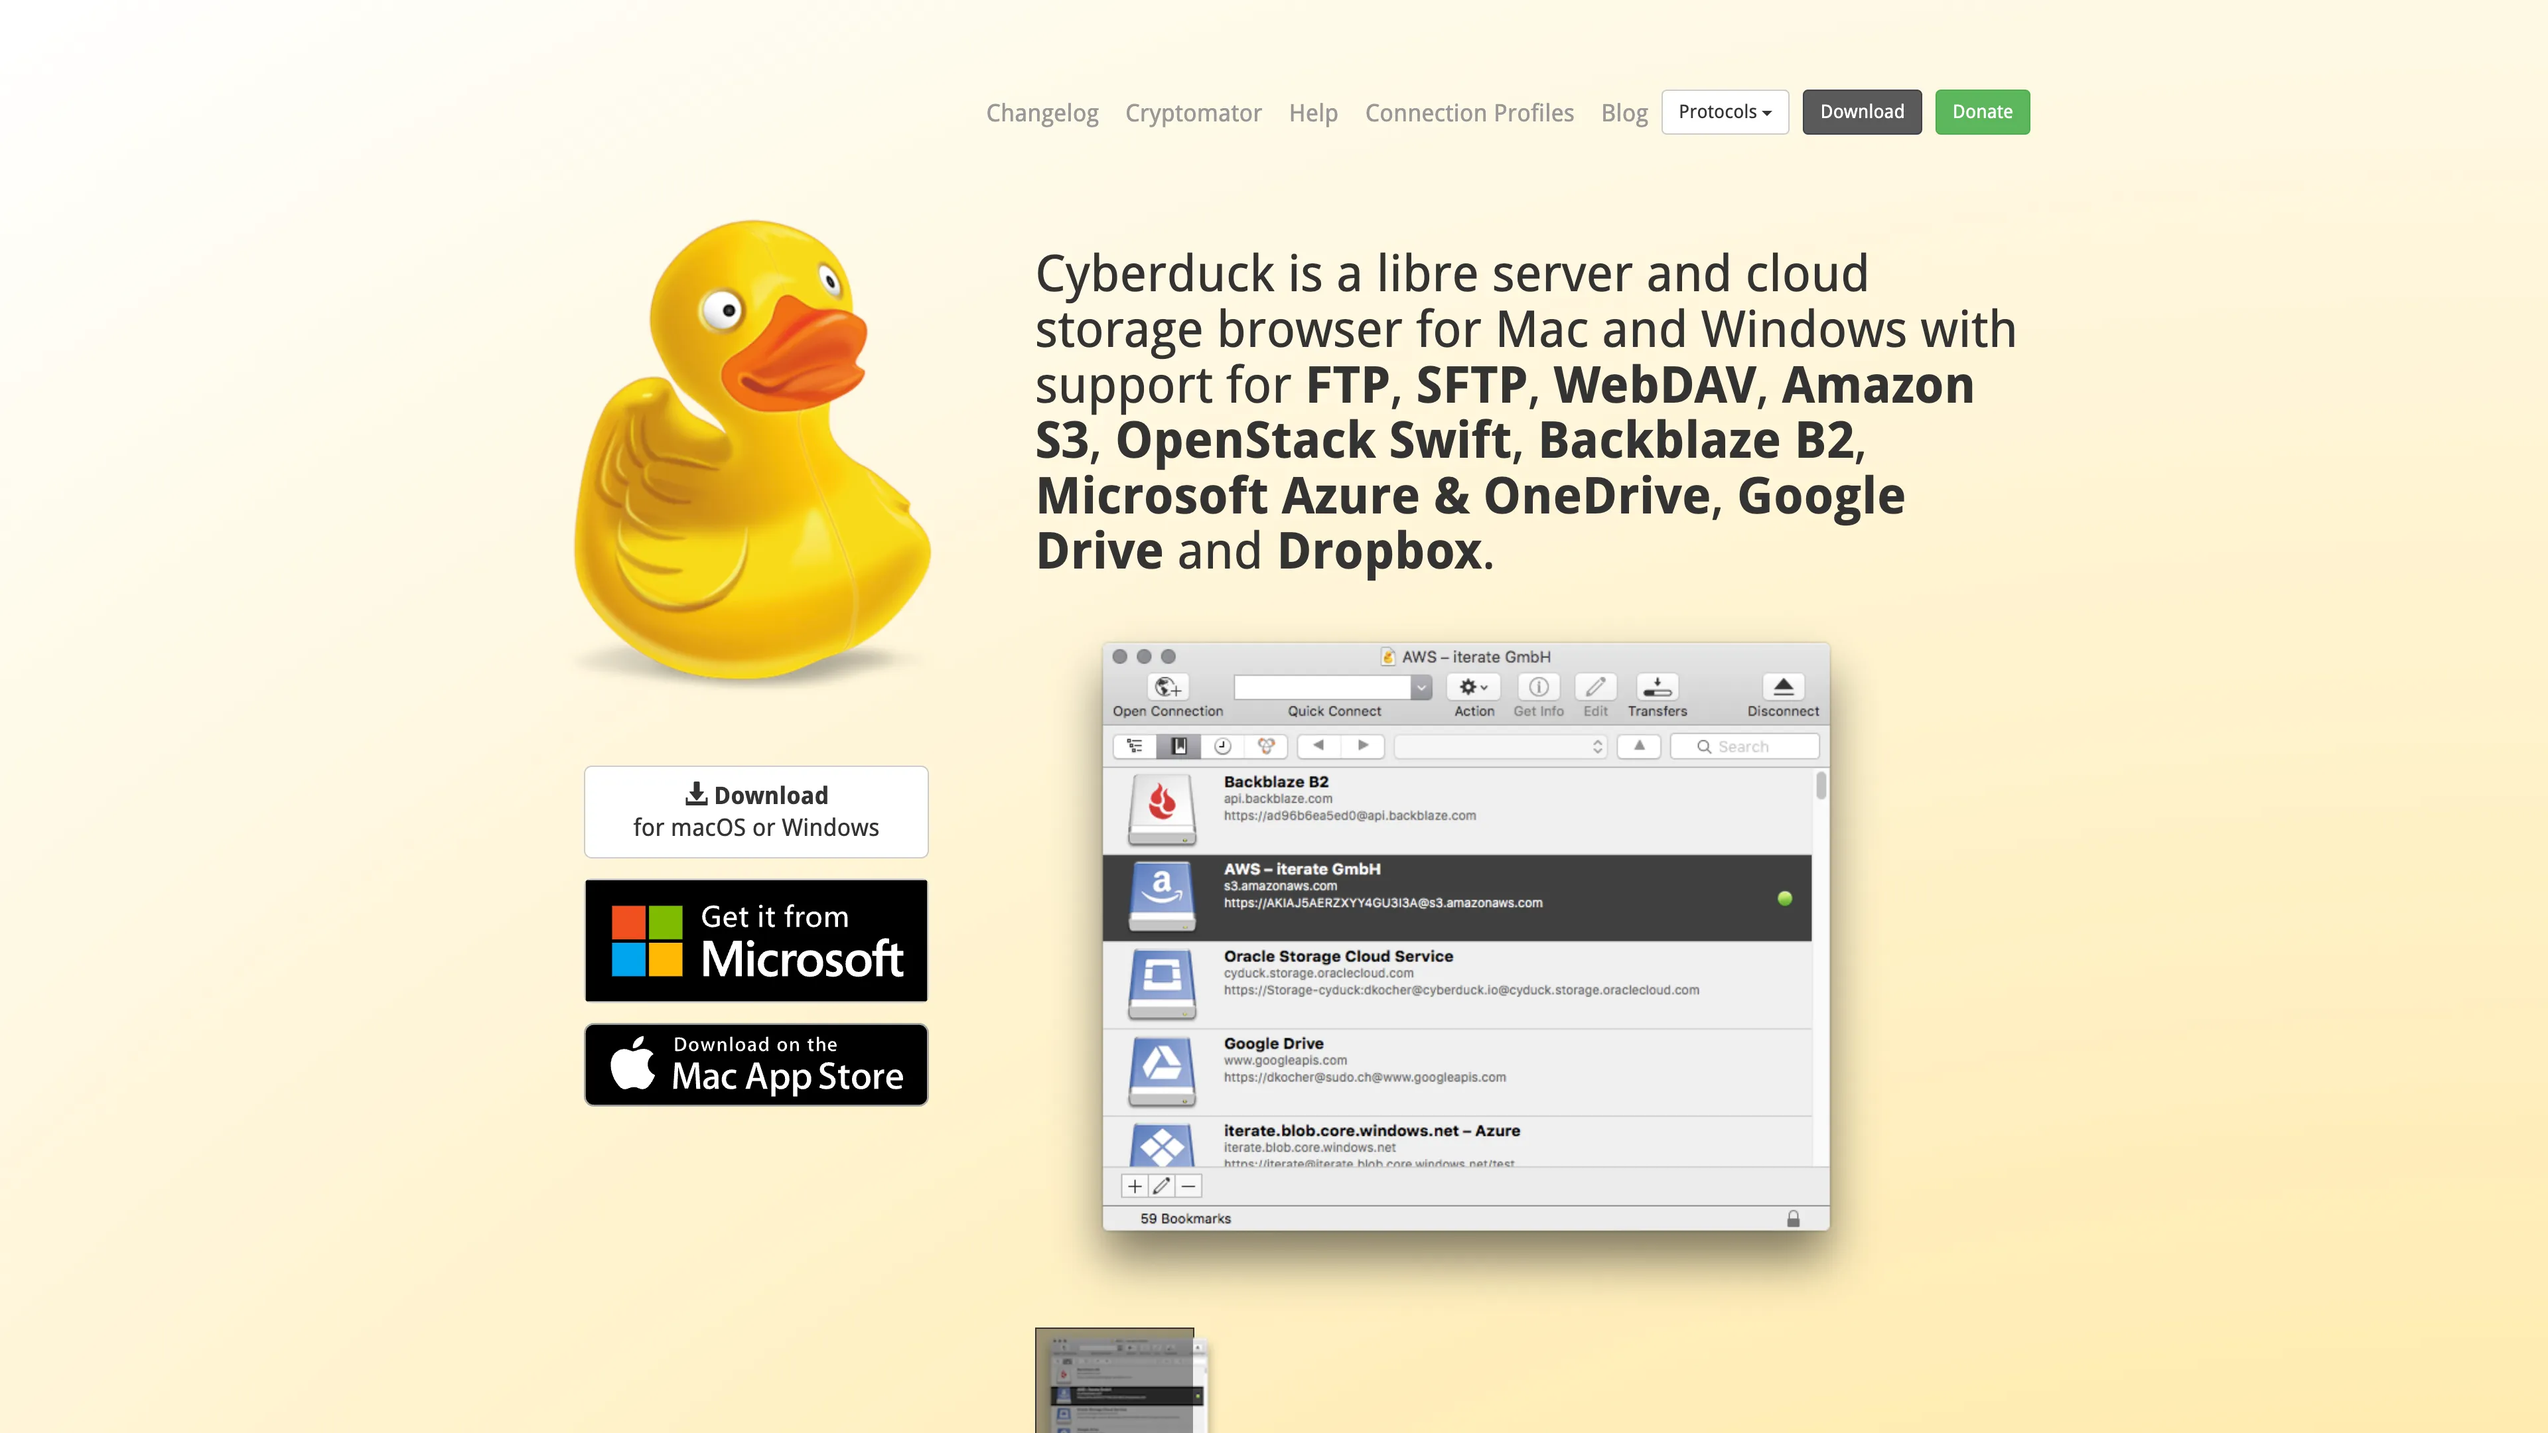Add a new bookmark with plus button

1135,1186
